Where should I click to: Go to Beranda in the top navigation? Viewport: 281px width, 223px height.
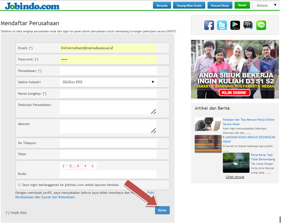click(x=162, y=5)
